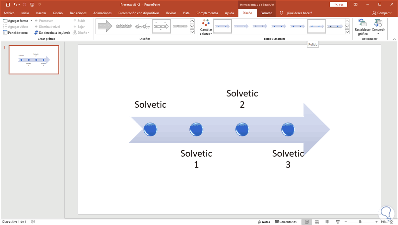Open Cambiar colores dropdown

coord(206,27)
